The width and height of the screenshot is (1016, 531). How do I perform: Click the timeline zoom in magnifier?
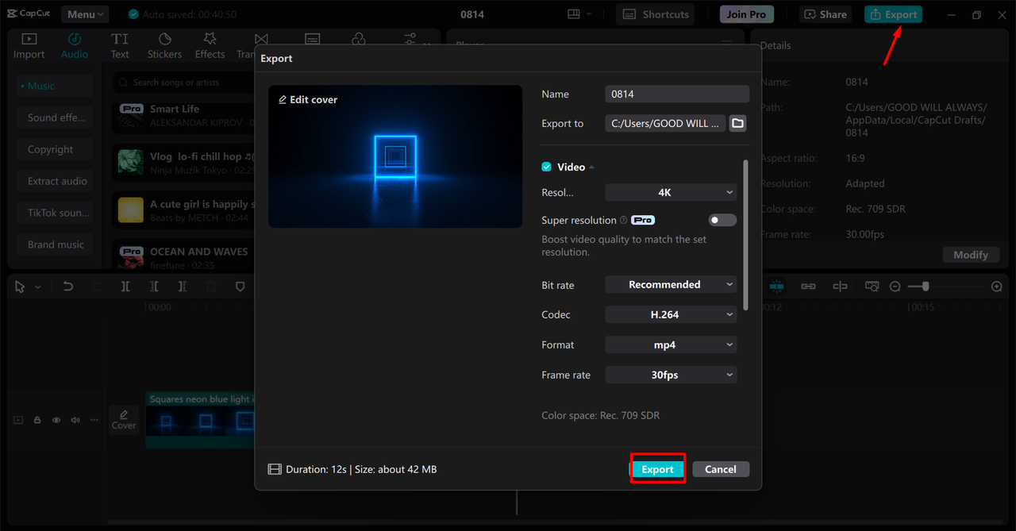[x=997, y=287]
